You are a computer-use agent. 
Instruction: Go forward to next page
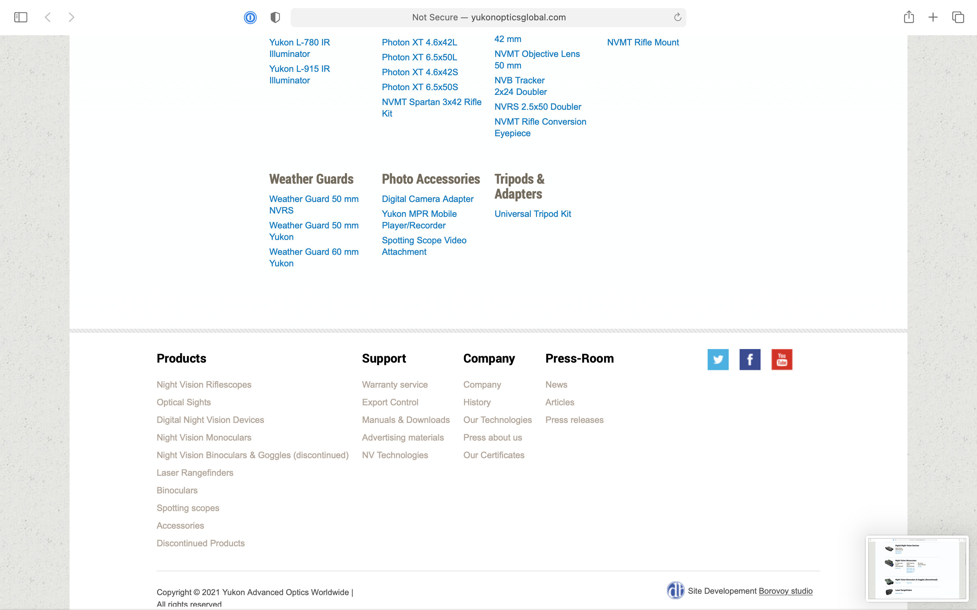[72, 17]
